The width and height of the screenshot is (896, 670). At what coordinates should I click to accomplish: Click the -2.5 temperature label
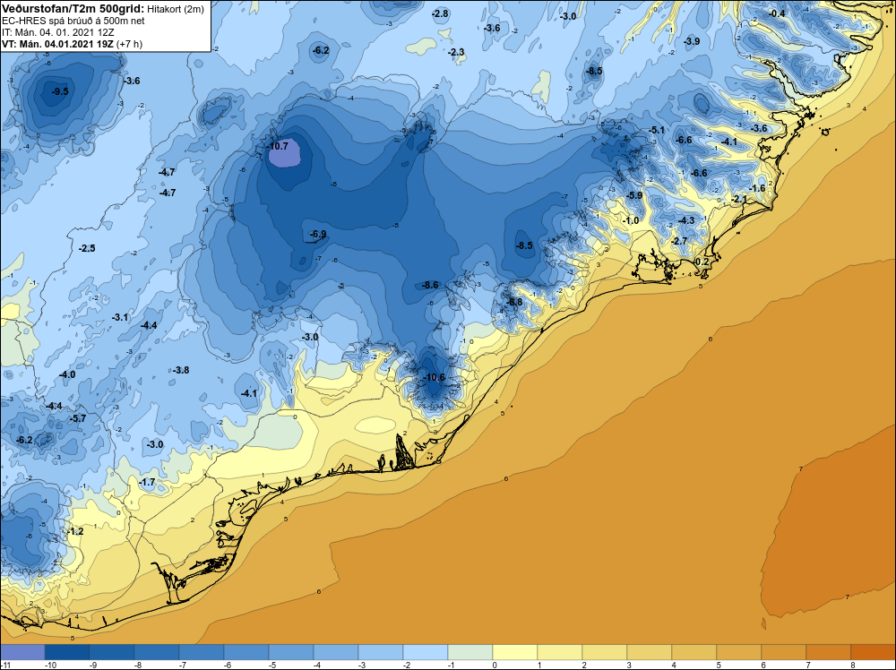point(87,248)
